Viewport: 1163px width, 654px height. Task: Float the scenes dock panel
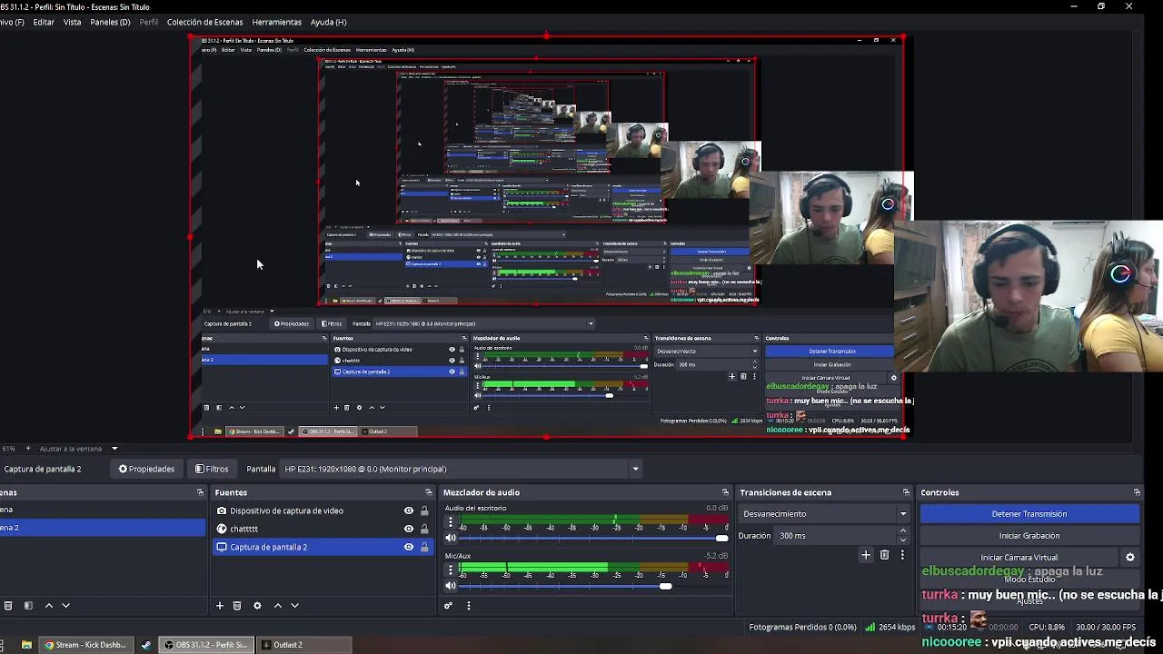pyautogui.click(x=200, y=492)
